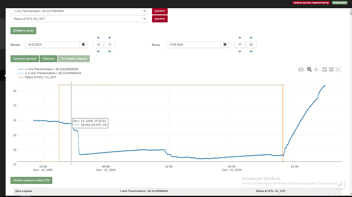Download plot as PNG camera icon
Viewport: 352px width, 197px height.
(x=301, y=69)
